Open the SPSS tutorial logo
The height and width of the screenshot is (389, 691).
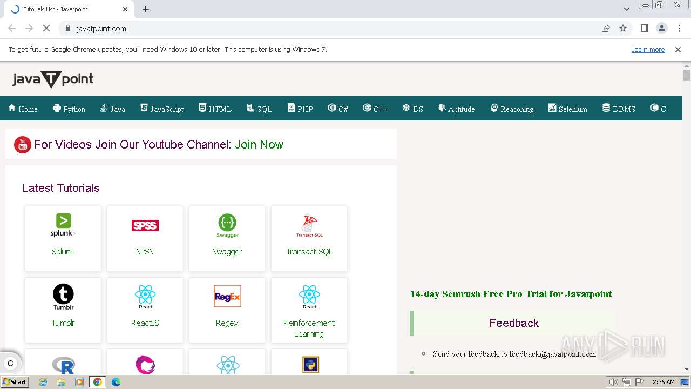pos(145,225)
